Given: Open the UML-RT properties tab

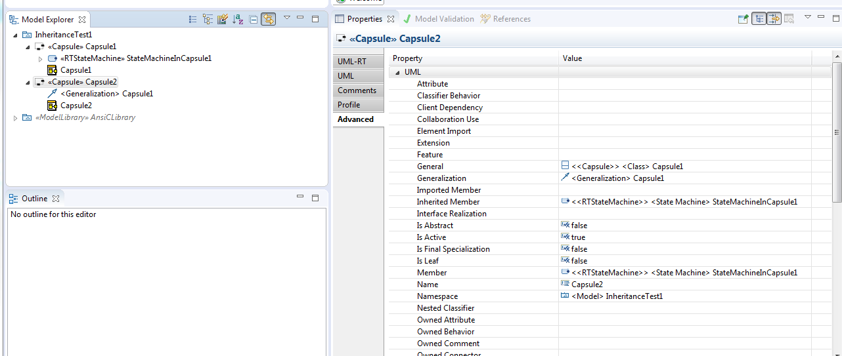Looking at the screenshot, I should click(352, 62).
